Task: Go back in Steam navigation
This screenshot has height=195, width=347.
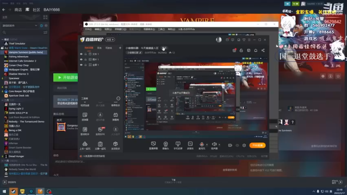Action: 4,10
